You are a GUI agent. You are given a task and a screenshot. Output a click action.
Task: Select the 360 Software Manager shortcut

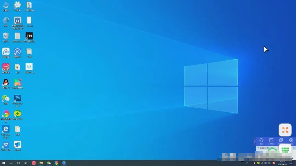coord(18,84)
